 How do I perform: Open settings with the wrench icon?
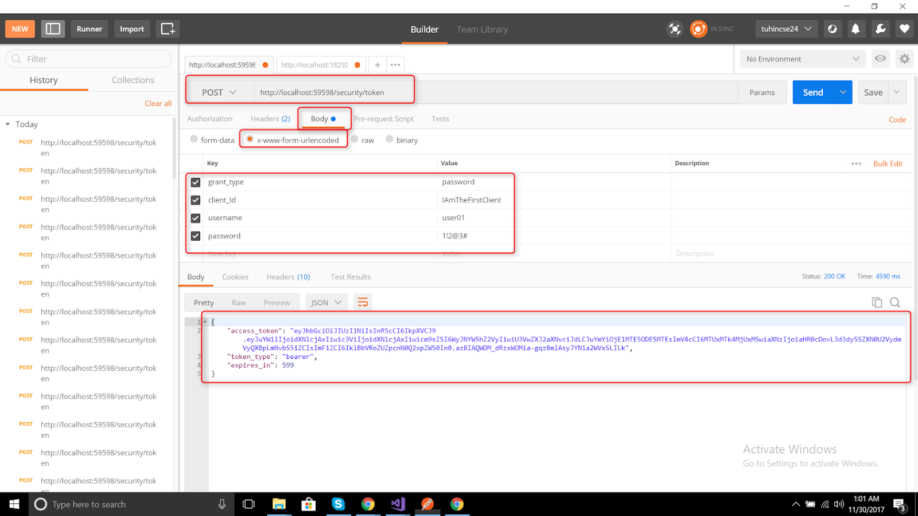tap(880, 29)
